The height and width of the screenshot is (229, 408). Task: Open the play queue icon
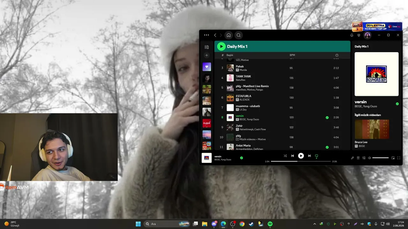click(358, 158)
